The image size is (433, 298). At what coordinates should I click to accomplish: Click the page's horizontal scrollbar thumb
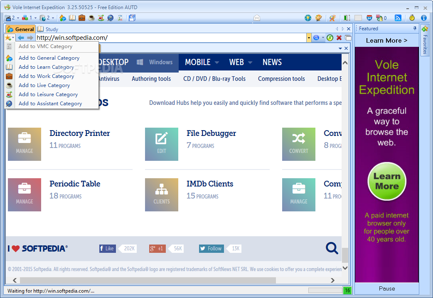(148, 280)
